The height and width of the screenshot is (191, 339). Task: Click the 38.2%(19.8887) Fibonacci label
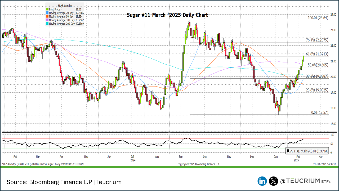(317, 76)
